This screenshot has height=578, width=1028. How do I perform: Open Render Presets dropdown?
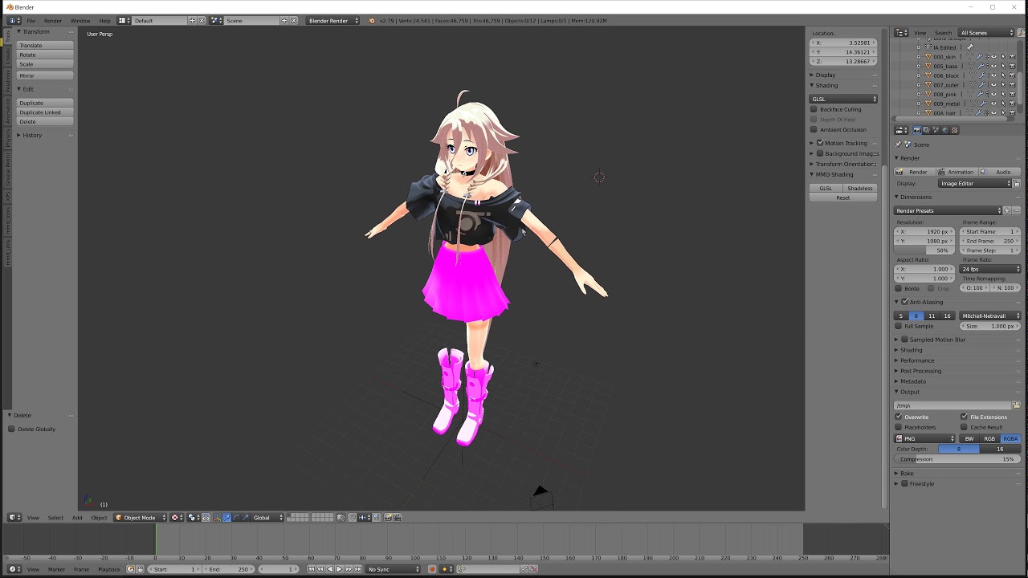(x=948, y=211)
